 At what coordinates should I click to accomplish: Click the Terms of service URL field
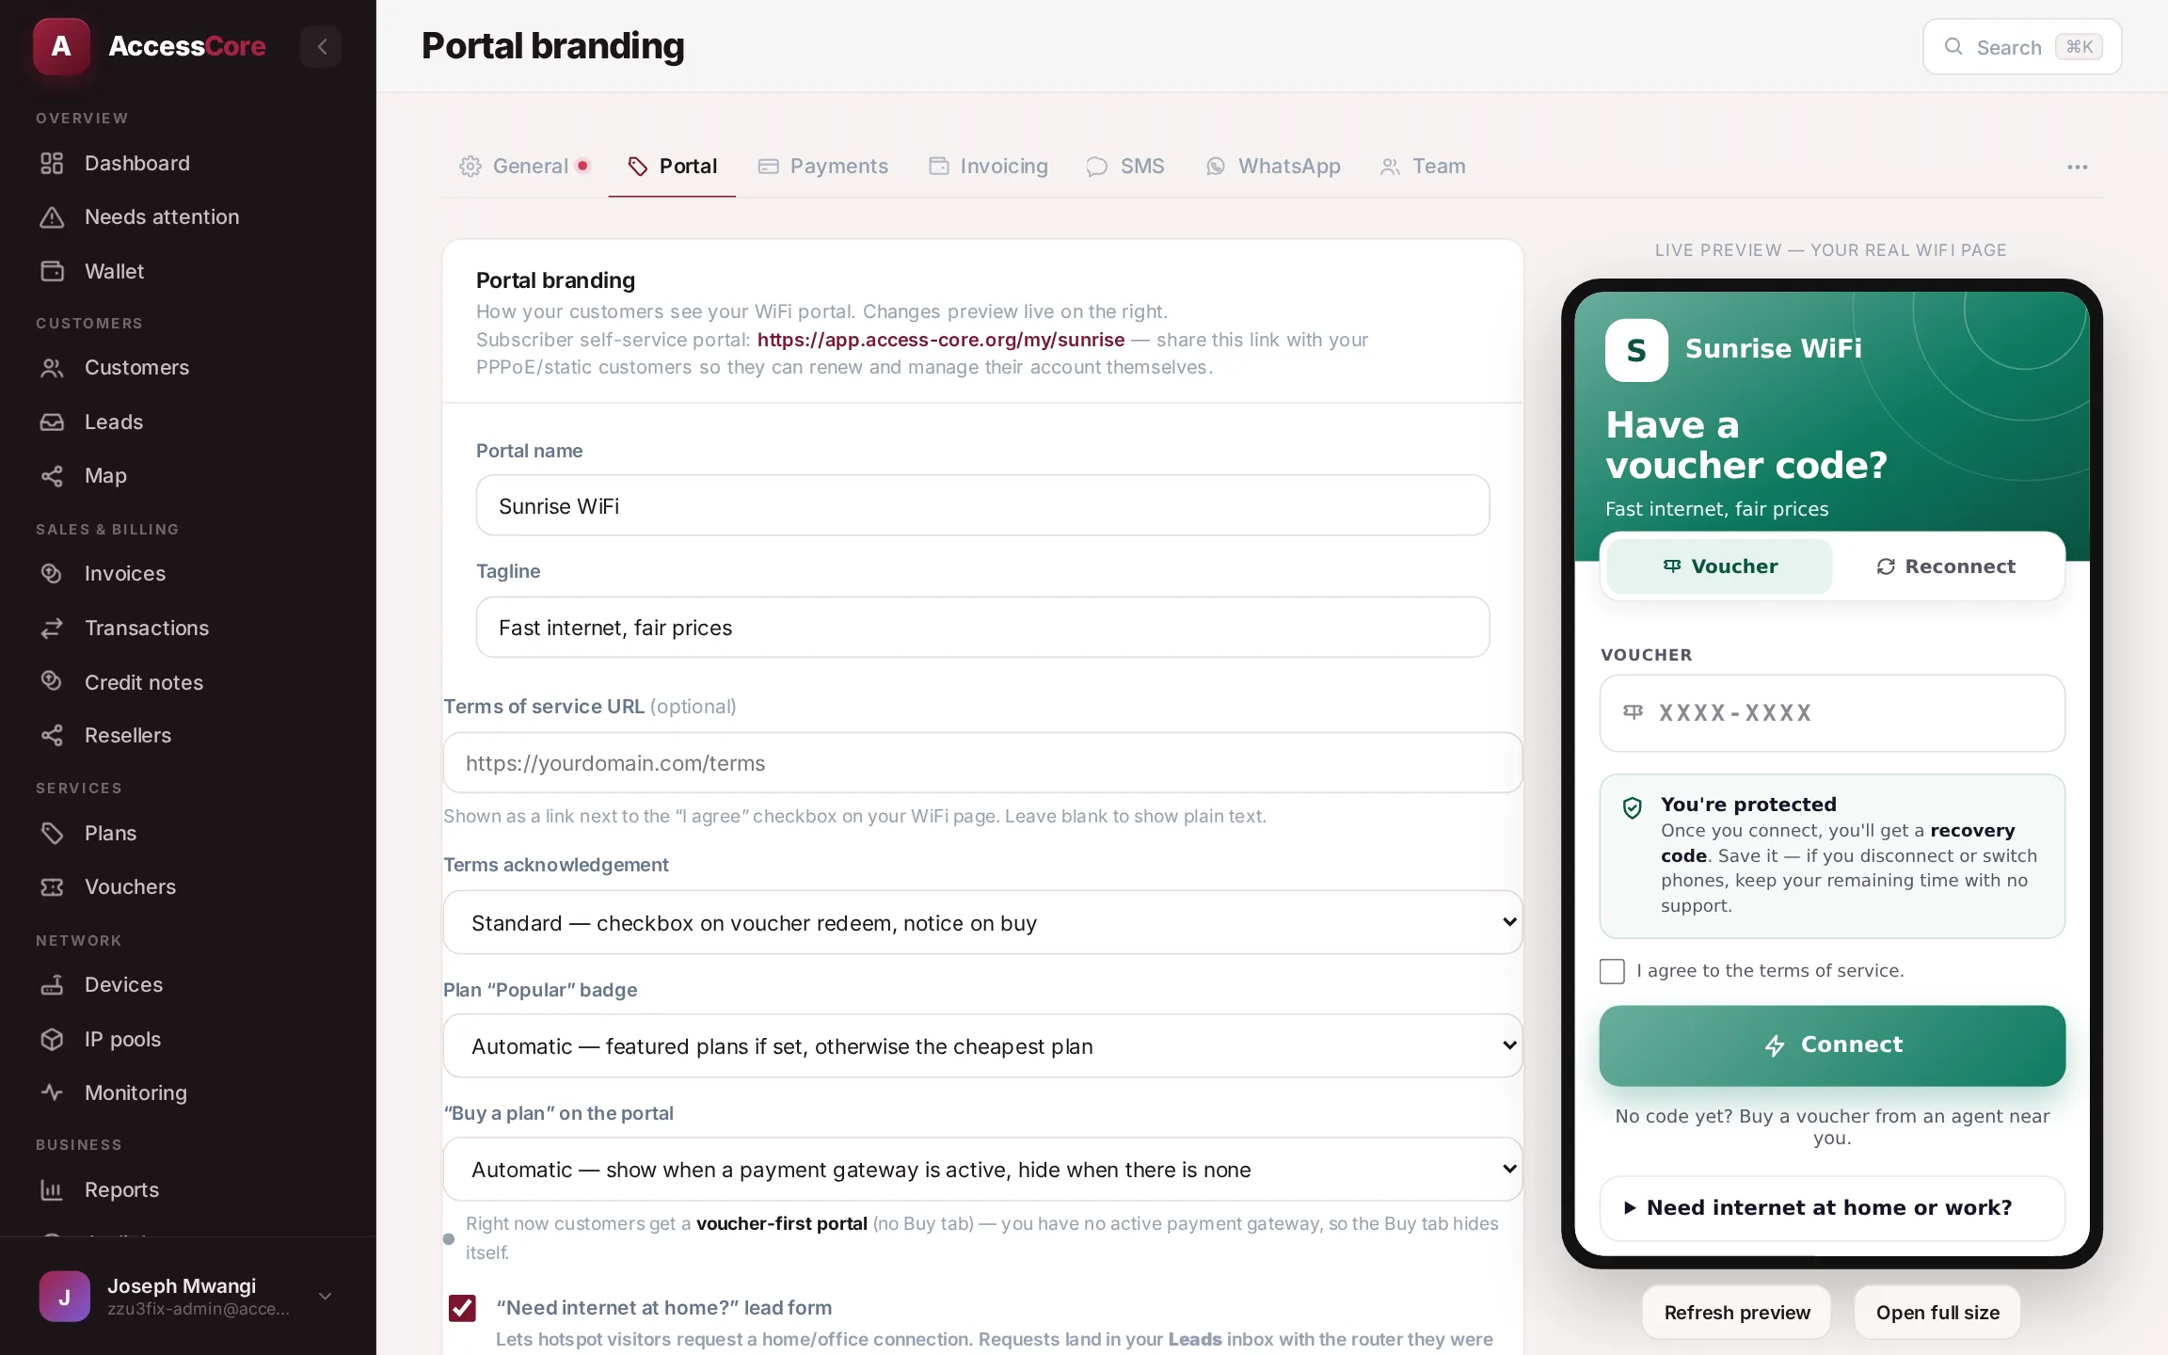[982, 762]
